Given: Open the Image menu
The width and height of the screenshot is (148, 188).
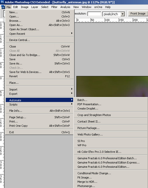Looking at the screenshot, I should pyautogui.click(x=25, y=7).
